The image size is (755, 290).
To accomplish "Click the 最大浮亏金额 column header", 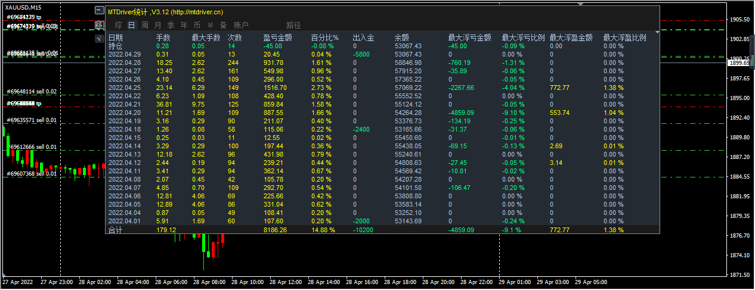I will coord(469,38).
